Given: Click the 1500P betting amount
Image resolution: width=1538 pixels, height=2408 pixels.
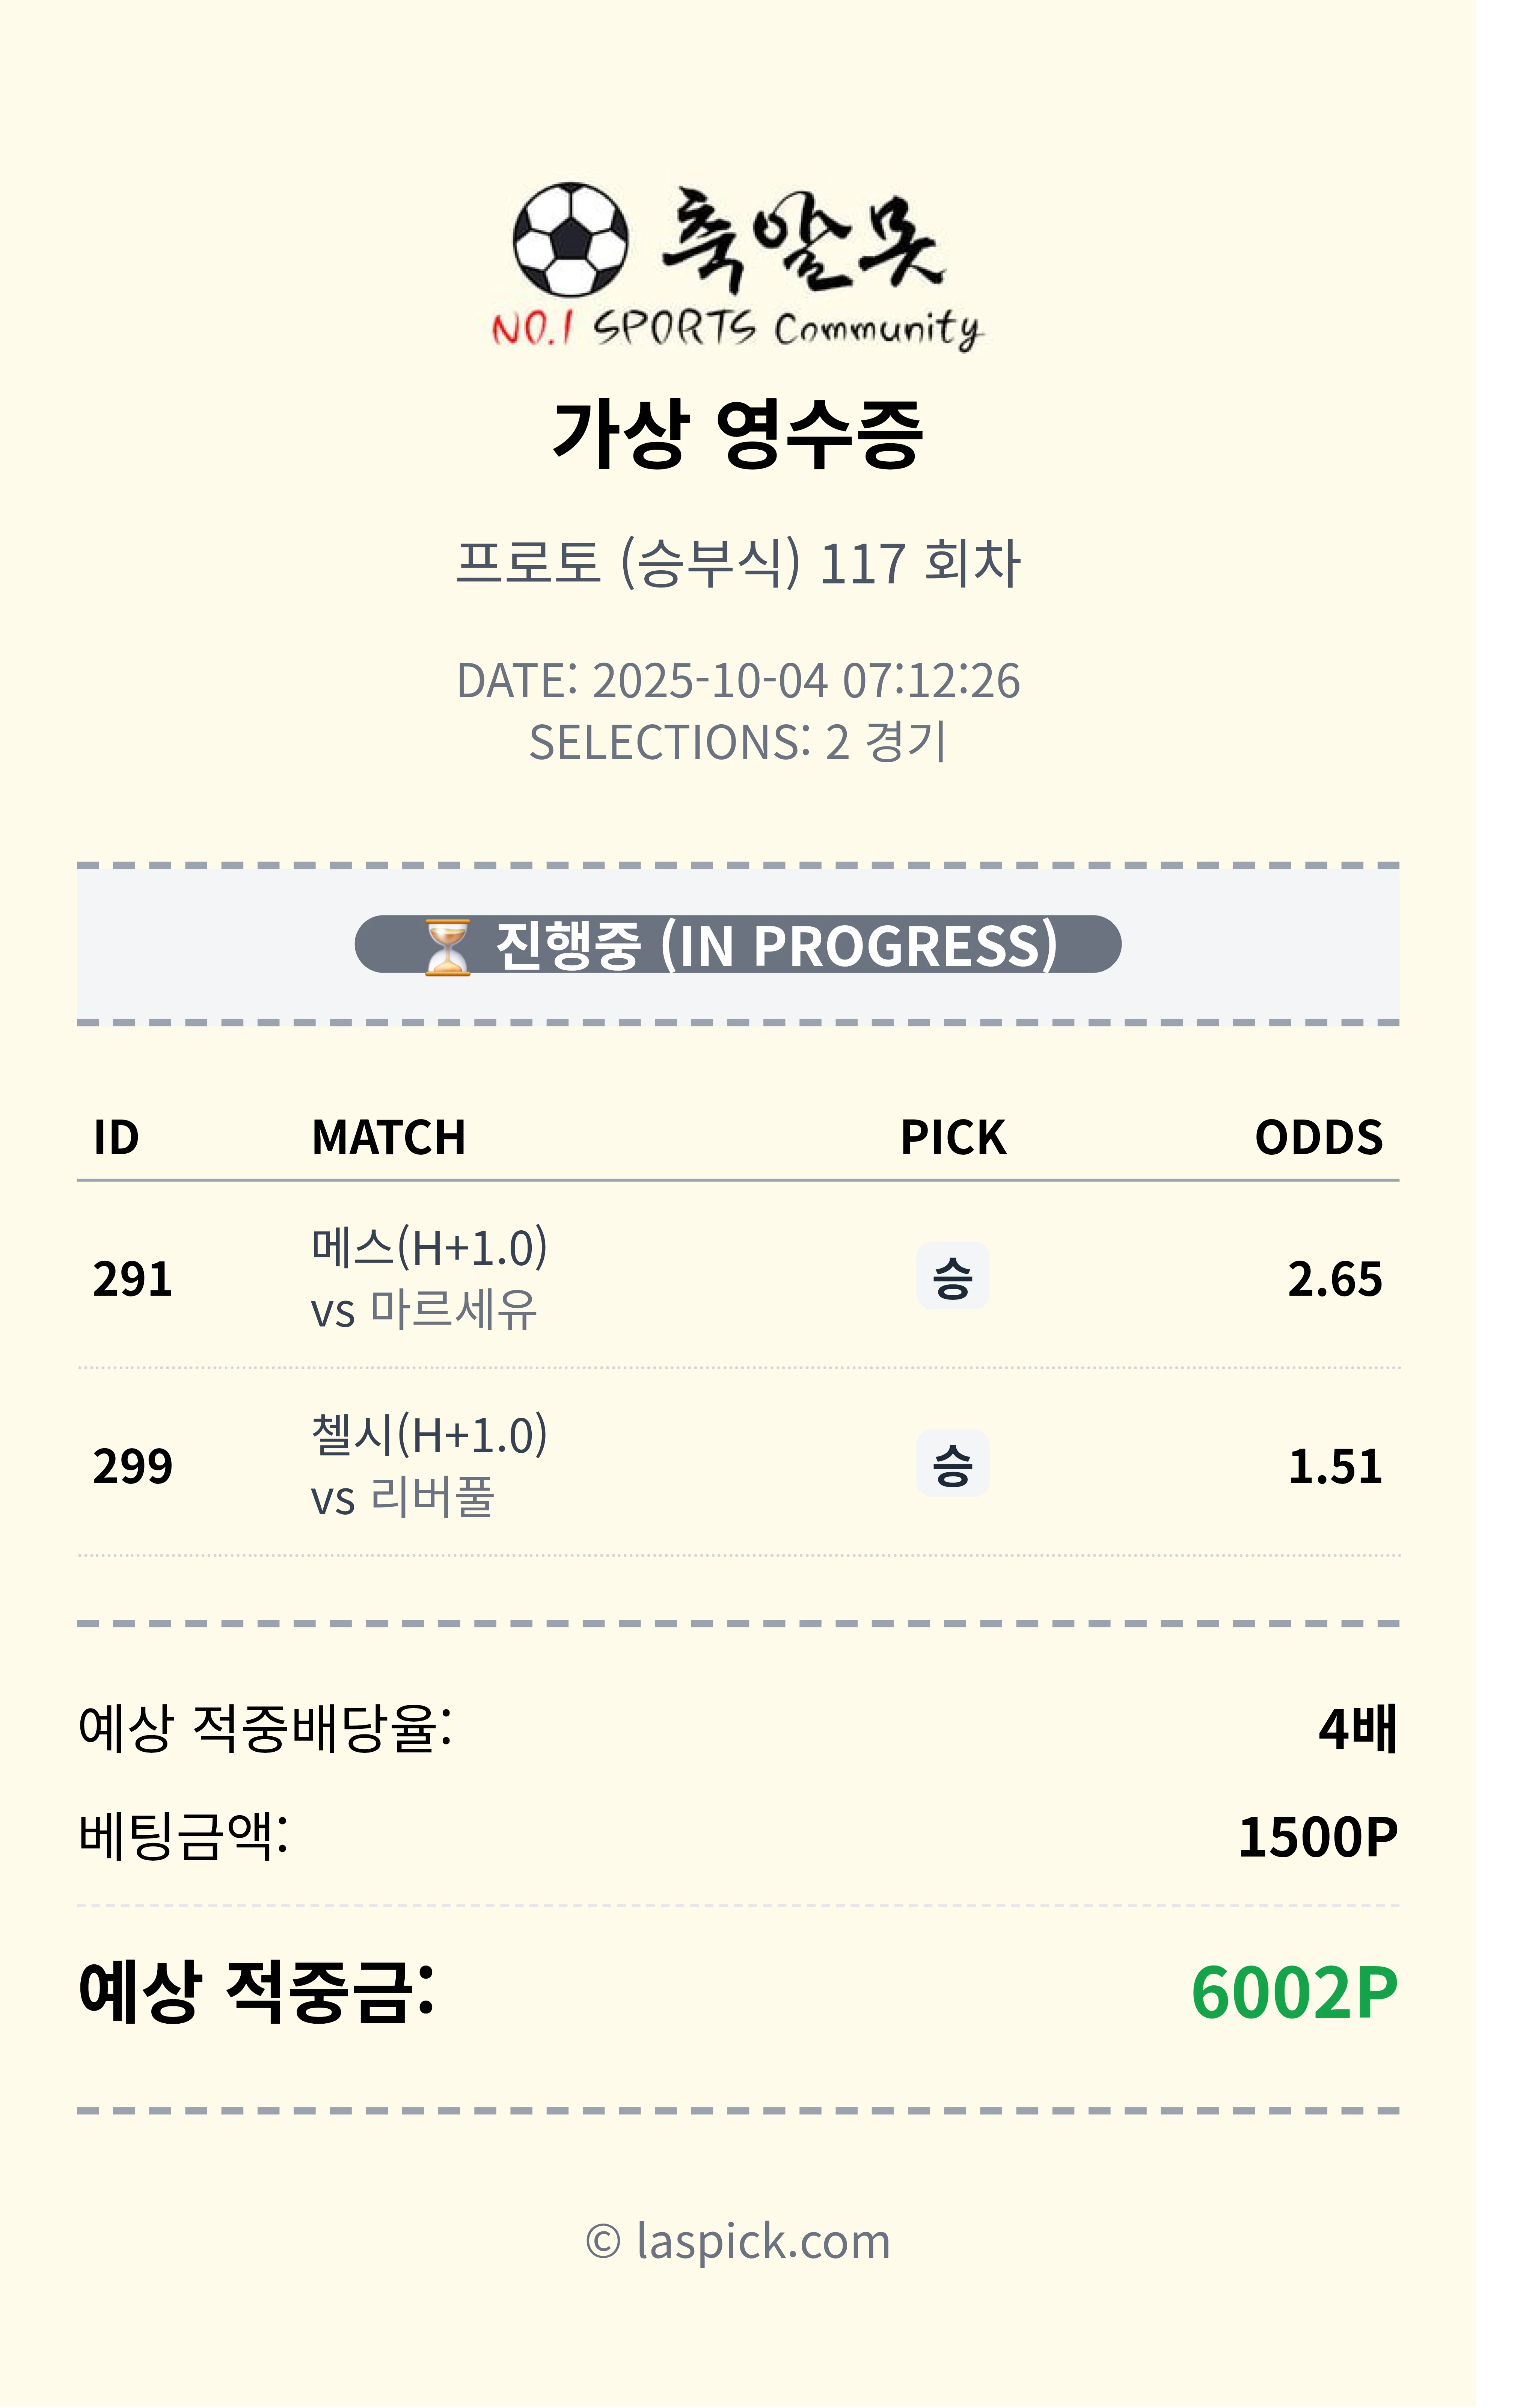Looking at the screenshot, I should pyautogui.click(x=1317, y=1837).
